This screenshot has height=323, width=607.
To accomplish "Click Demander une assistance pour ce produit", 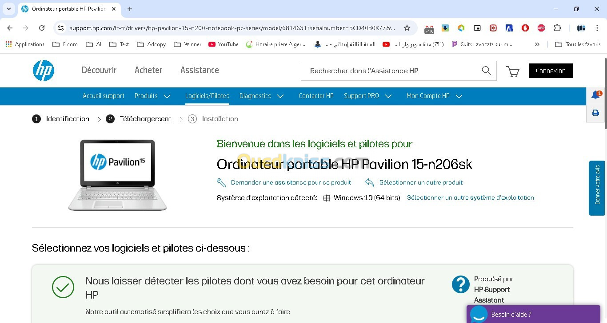I will point(291,182).
